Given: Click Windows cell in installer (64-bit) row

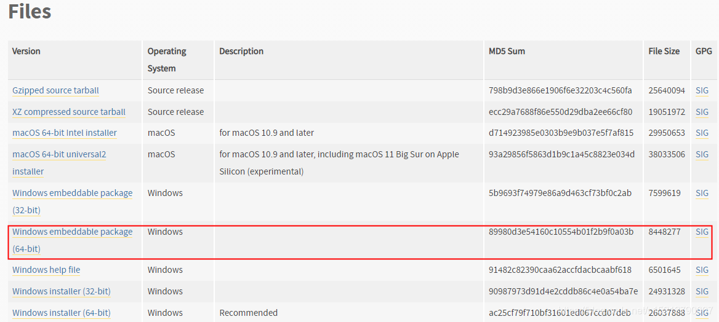Looking at the screenshot, I should [165, 313].
